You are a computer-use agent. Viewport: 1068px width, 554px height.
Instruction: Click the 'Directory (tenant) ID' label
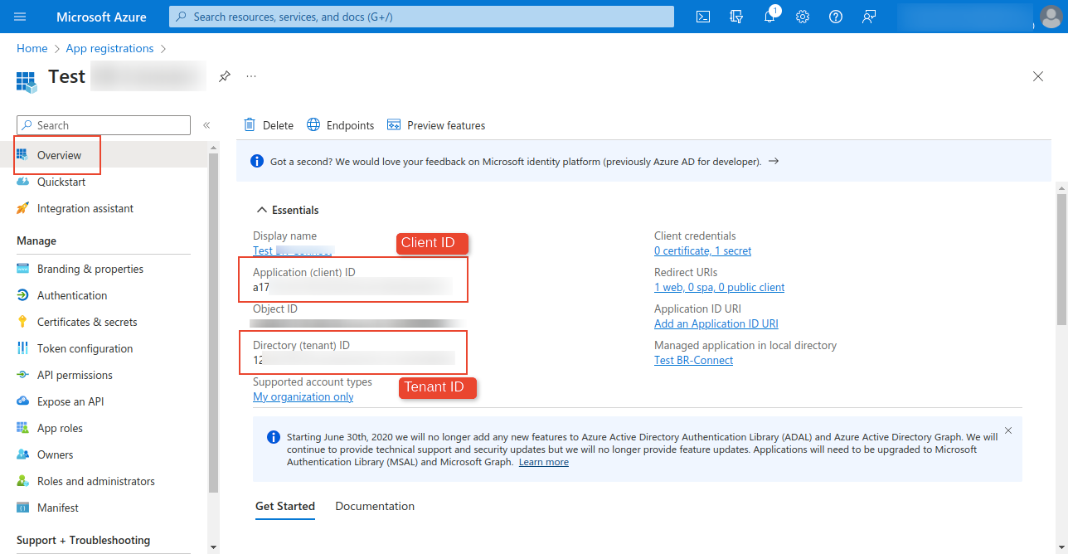coord(302,345)
